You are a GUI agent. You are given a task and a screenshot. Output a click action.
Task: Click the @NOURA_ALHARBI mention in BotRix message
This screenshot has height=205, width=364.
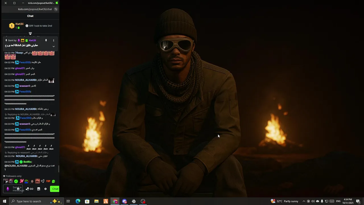pyautogui.click(x=16, y=166)
